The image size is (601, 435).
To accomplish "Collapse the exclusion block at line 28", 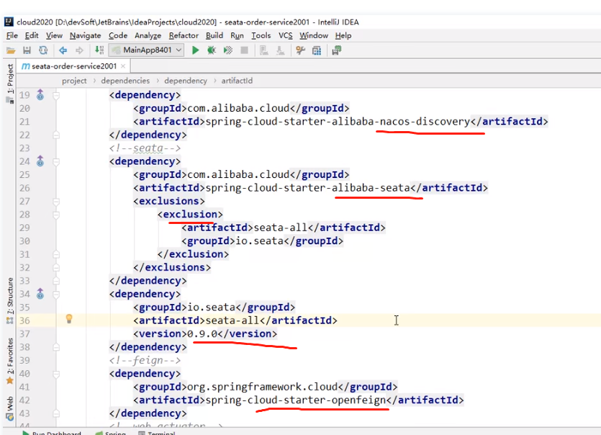I will (56, 215).
